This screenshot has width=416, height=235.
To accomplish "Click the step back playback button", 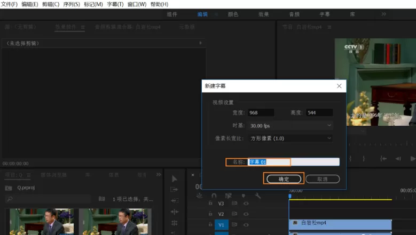I will [398, 158].
